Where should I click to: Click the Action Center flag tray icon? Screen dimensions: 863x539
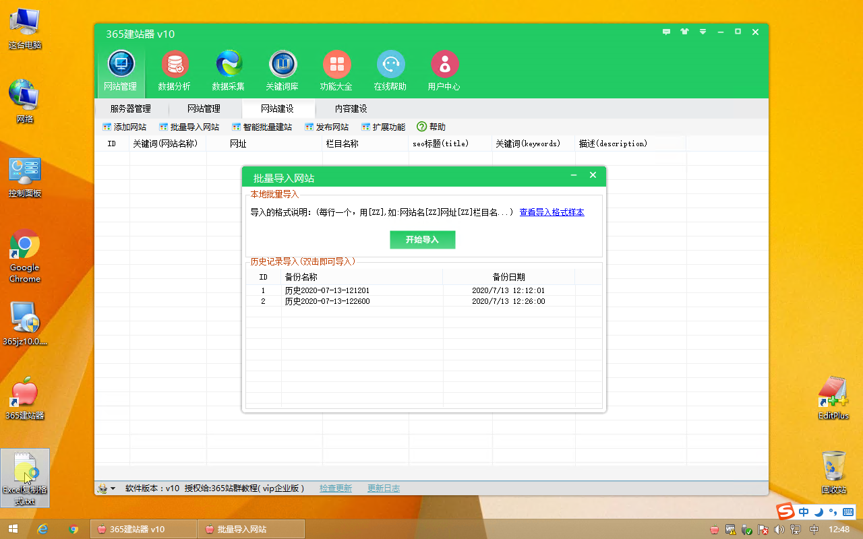(763, 530)
